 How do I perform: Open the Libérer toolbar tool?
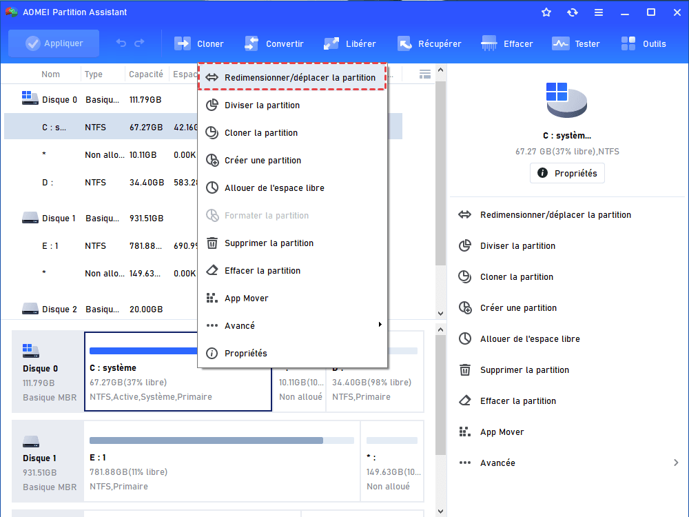pos(350,43)
